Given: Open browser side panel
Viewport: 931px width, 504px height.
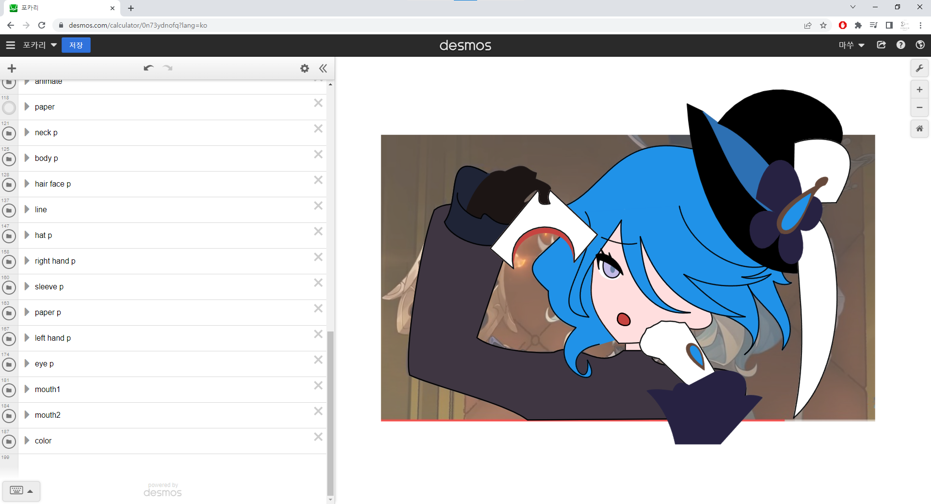Looking at the screenshot, I should click(889, 25).
